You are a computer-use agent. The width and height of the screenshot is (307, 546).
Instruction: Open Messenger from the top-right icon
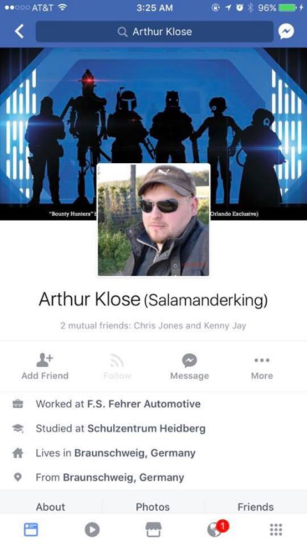286,32
